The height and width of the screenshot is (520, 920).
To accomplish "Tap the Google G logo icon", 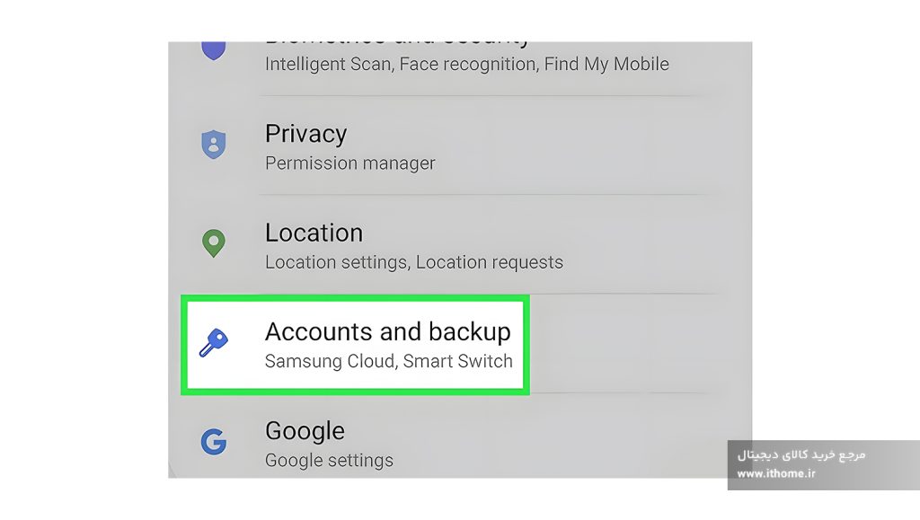I will [214, 442].
